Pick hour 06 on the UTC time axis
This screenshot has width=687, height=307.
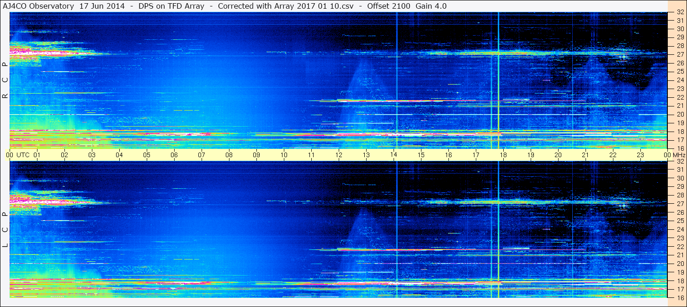coord(174,155)
